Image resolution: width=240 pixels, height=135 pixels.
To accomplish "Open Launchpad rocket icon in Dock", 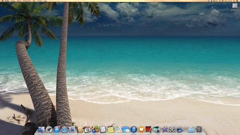I will click(x=49, y=129).
